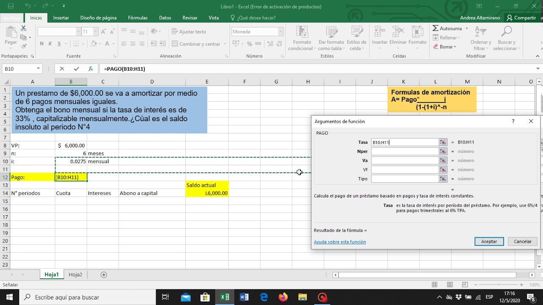Click the thousands separator (000) icon
543x305 pixels.
[258, 44]
